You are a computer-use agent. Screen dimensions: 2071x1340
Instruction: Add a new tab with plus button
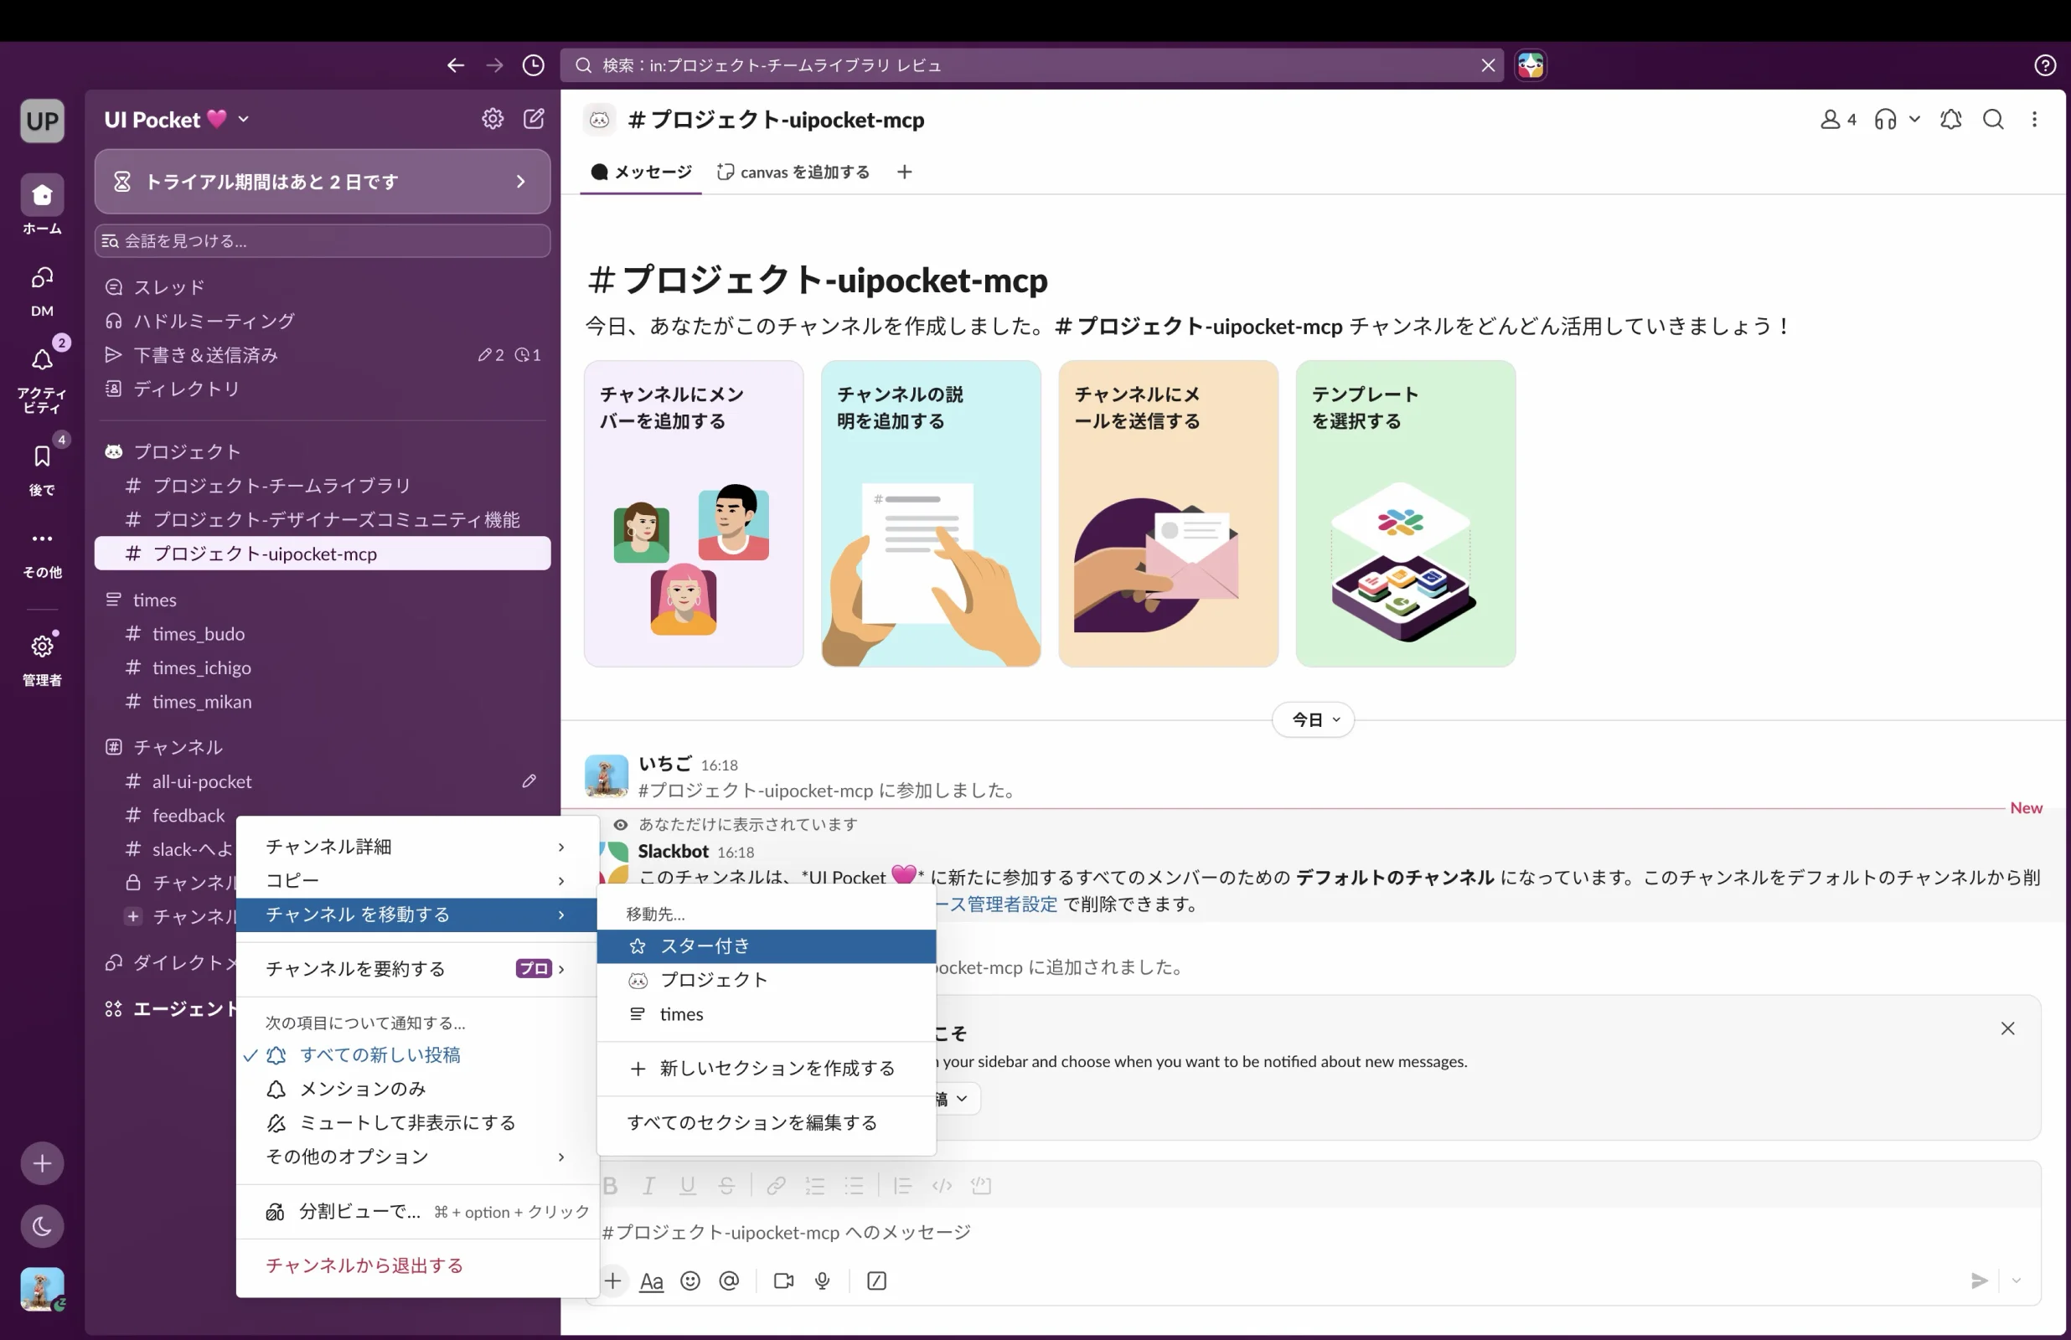(x=904, y=172)
